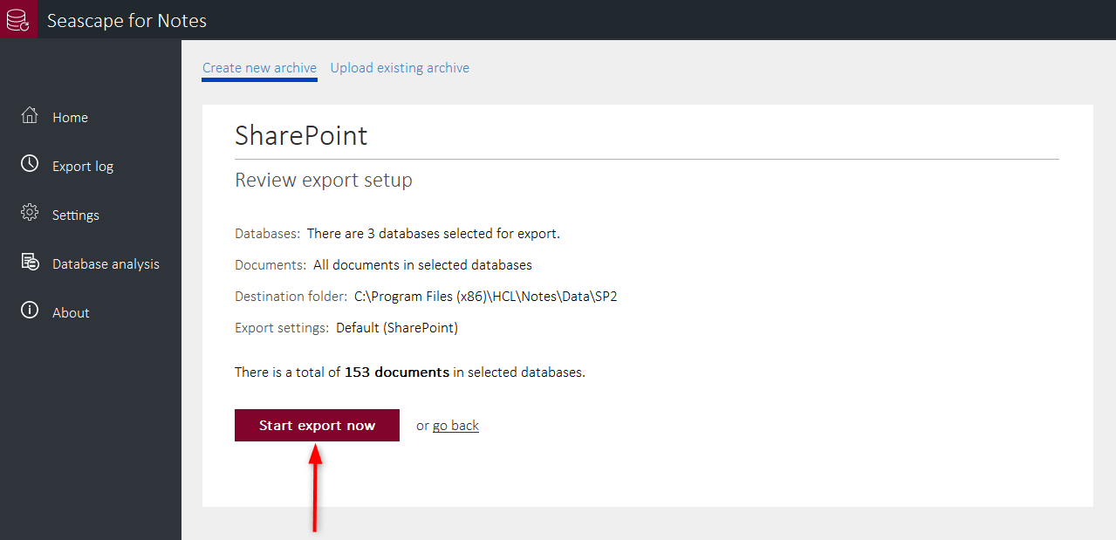Click the Seascape database logo icon
This screenshot has height=540, width=1116.
click(x=18, y=19)
